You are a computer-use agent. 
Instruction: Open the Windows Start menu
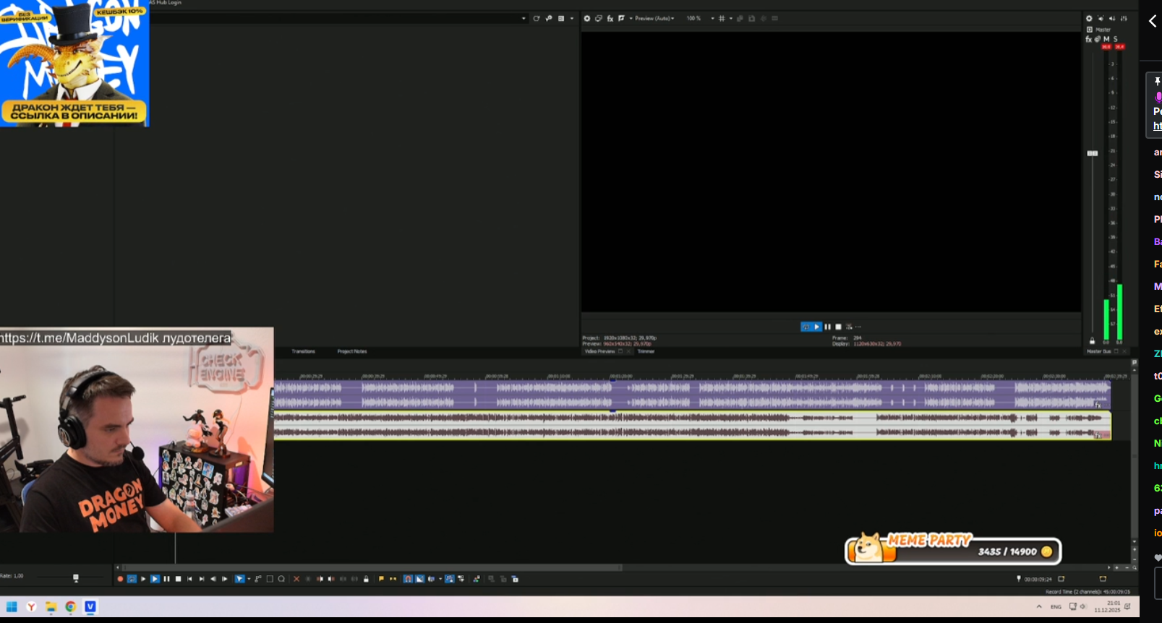(x=12, y=607)
